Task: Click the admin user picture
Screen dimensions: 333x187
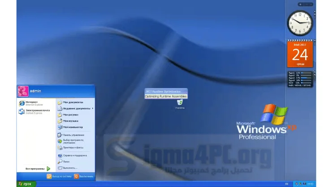Action: (x=23, y=91)
